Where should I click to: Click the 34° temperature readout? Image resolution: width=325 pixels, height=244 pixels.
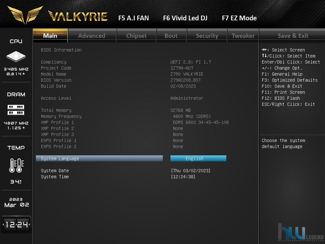(x=16, y=182)
